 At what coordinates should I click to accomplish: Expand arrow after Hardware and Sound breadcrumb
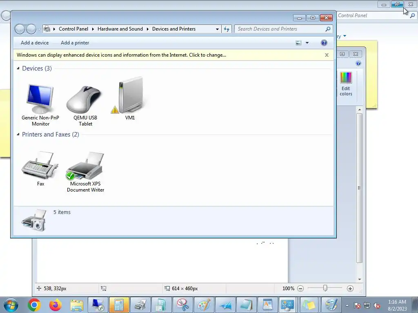(147, 29)
